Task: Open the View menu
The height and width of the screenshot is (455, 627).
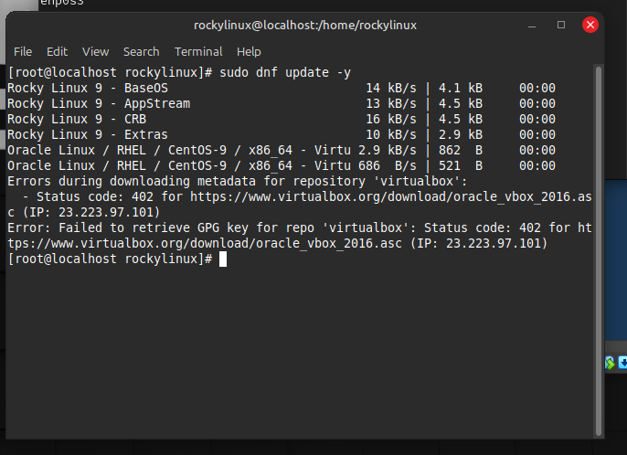Action: (x=95, y=52)
